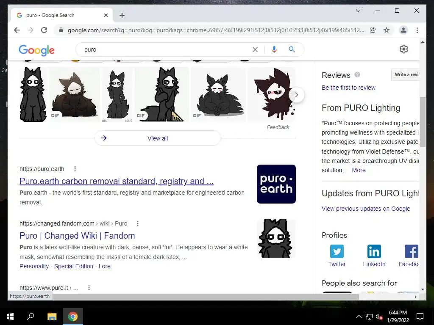Open the Facebook profile icon

(412, 251)
